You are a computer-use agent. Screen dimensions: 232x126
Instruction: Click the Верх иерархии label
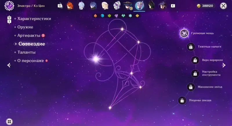[x=213, y=60]
